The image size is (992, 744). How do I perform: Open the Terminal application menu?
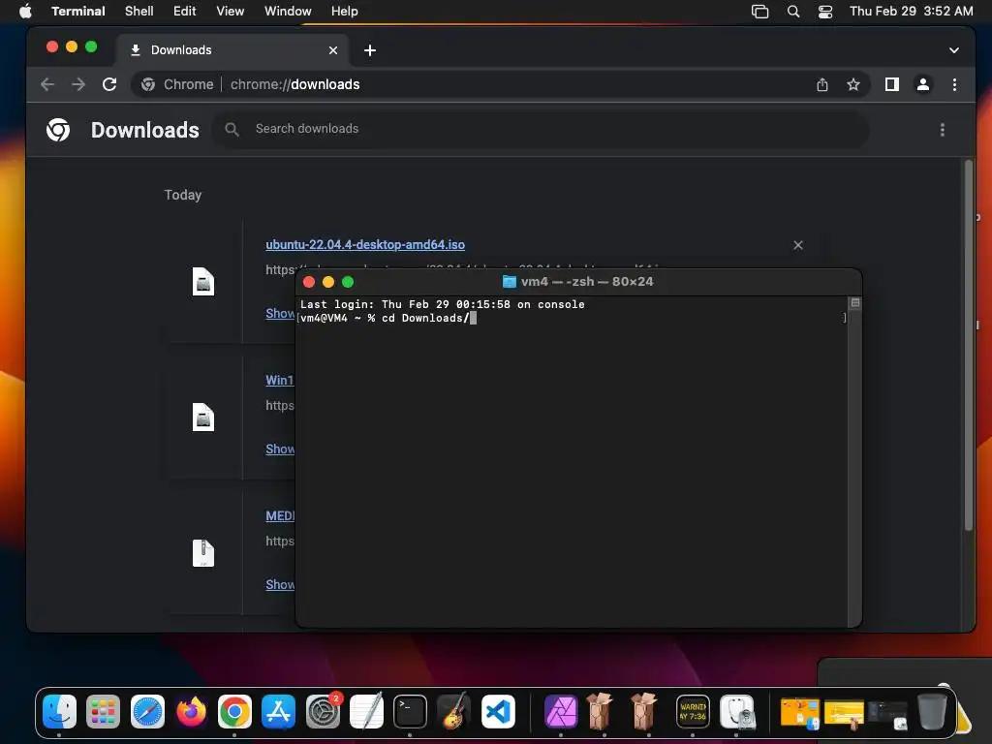(77, 12)
